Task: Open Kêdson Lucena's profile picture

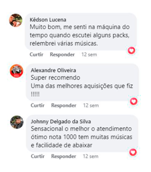Action: [16, 20]
